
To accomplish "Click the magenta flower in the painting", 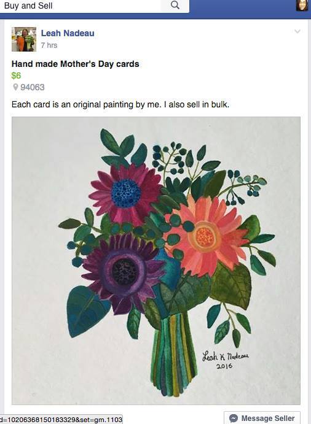I will coord(126,193).
